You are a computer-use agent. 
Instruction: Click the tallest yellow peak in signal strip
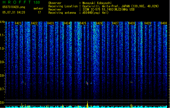tap(88, 104)
